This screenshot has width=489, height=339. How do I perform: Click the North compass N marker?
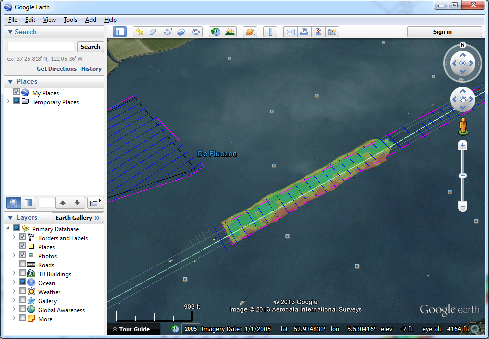click(463, 45)
